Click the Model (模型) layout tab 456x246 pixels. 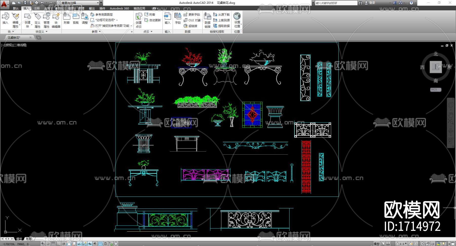[x=19, y=239]
